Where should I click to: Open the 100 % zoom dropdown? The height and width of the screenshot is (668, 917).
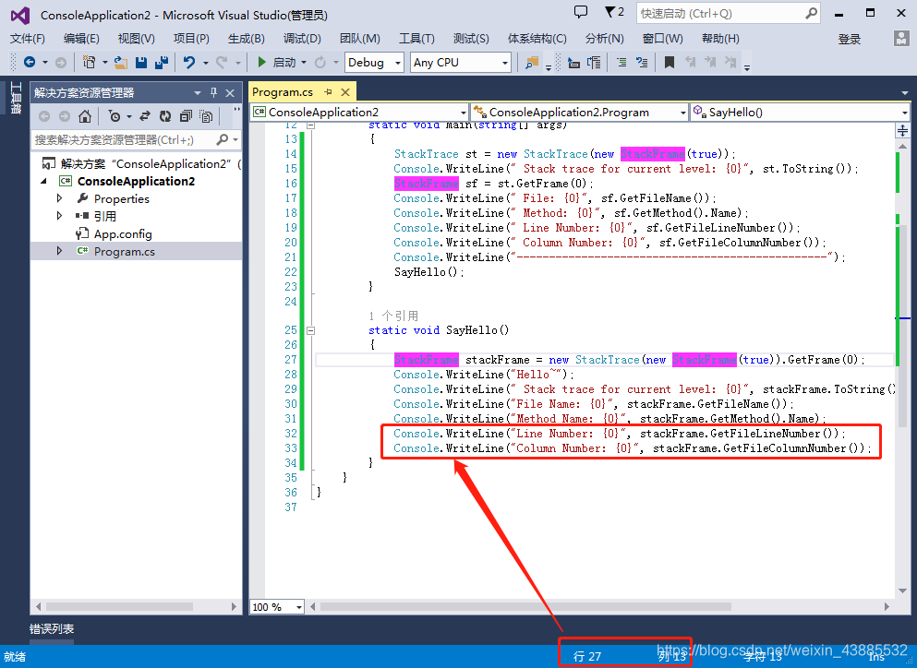coord(299,606)
